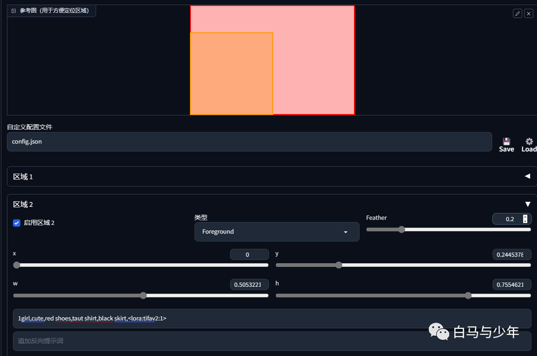This screenshot has width=537, height=356.
Task: Click the y position slider handle
Action: (x=339, y=265)
